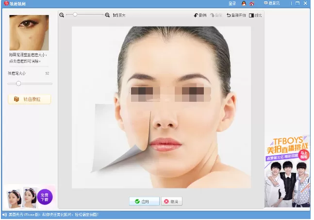
Task: Click the brush size value 12
Action: [x=47, y=73]
